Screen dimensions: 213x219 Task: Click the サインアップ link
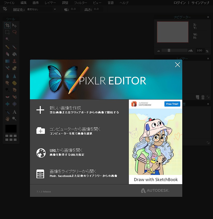pyautogui.click(x=200, y=3)
